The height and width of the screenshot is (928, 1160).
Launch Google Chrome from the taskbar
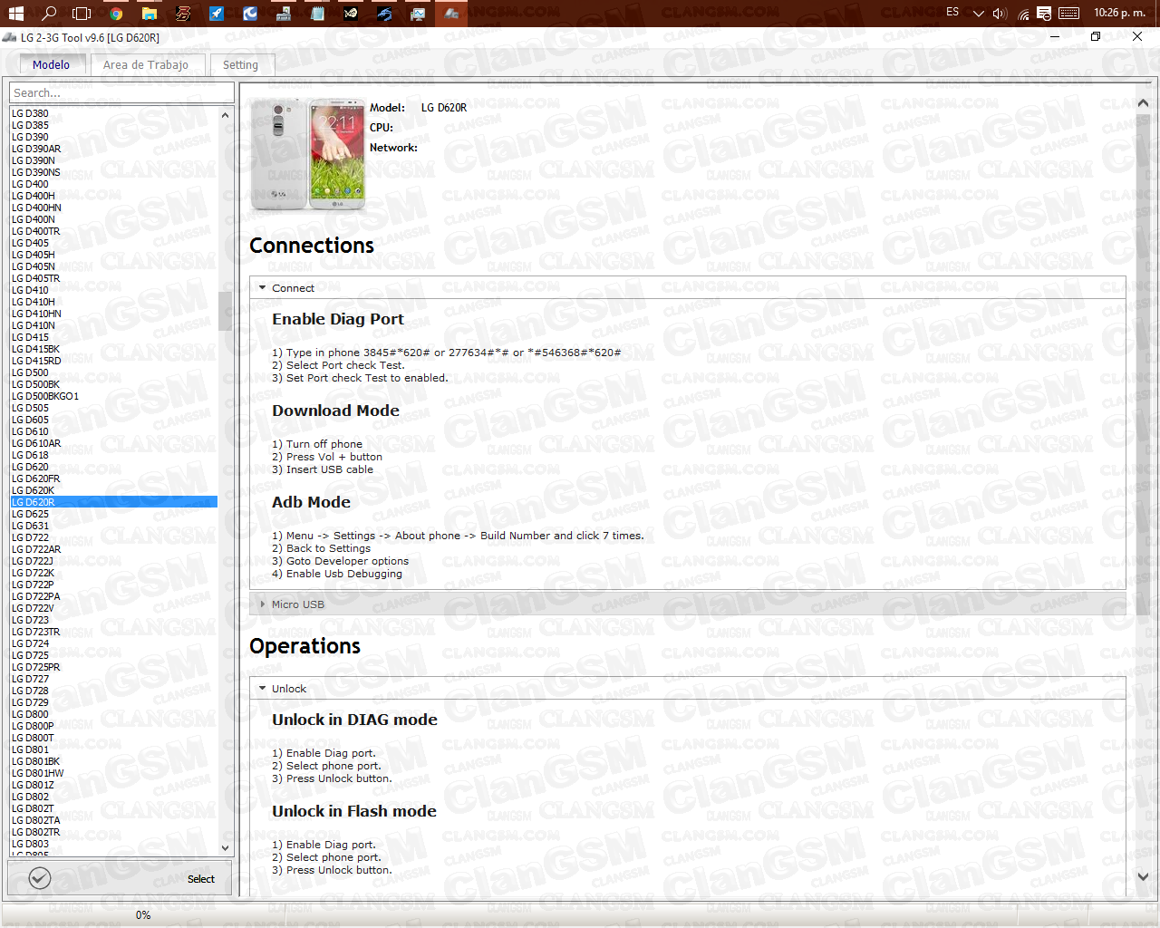pyautogui.click(x=116, y=13)
